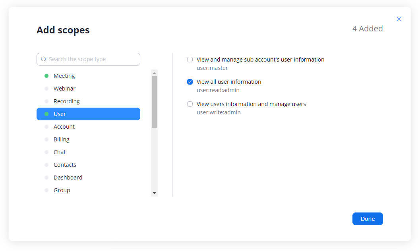The height and width of the screenshot is (251, 420).
Task: Select the User scope category
Action: [x=88, y=114]
